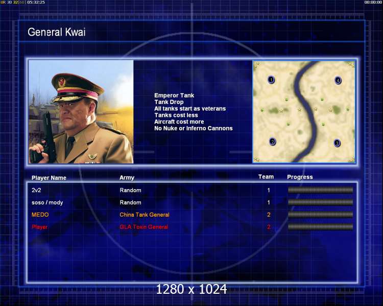The height and width of the screenshot is (306, 383).
Task: Click 'GLA Toxin General' army entry
Action: coord(144,227)
